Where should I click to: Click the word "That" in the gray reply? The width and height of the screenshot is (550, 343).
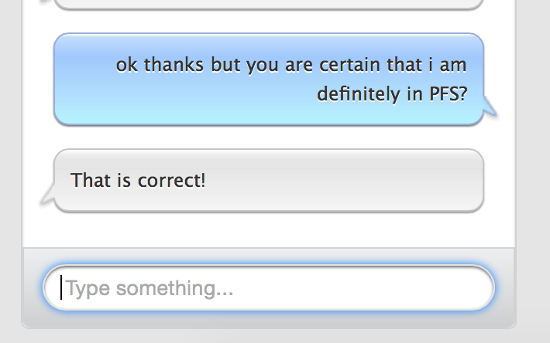(89, 181)
